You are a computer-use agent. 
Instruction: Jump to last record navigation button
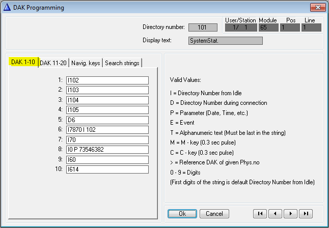coord(306,214)
